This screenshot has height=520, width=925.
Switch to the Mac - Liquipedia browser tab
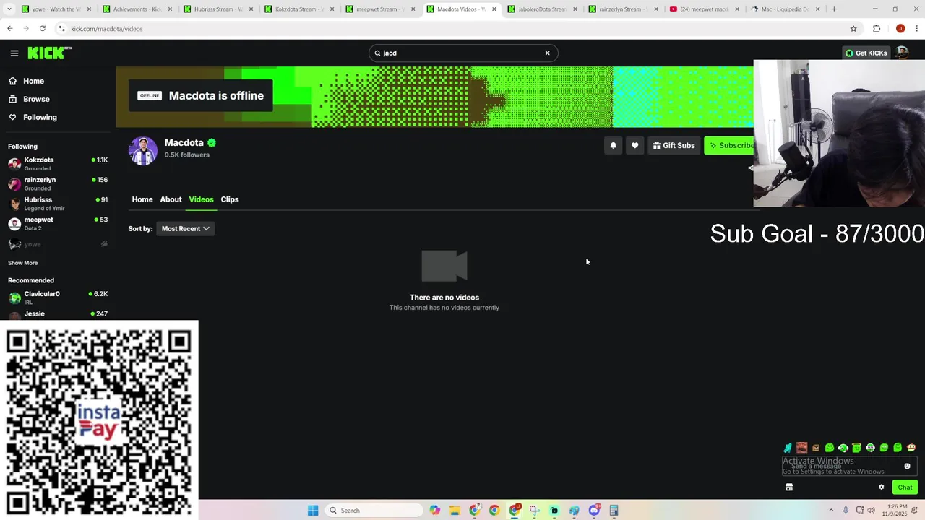tap(784, 9)
